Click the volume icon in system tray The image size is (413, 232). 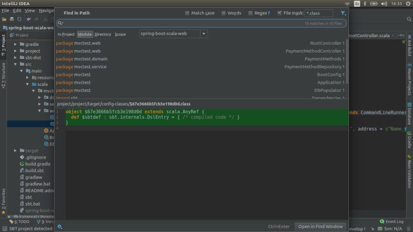384,4
